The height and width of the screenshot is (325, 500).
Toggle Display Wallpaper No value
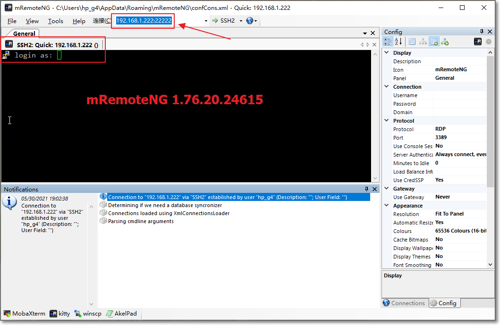460,248
